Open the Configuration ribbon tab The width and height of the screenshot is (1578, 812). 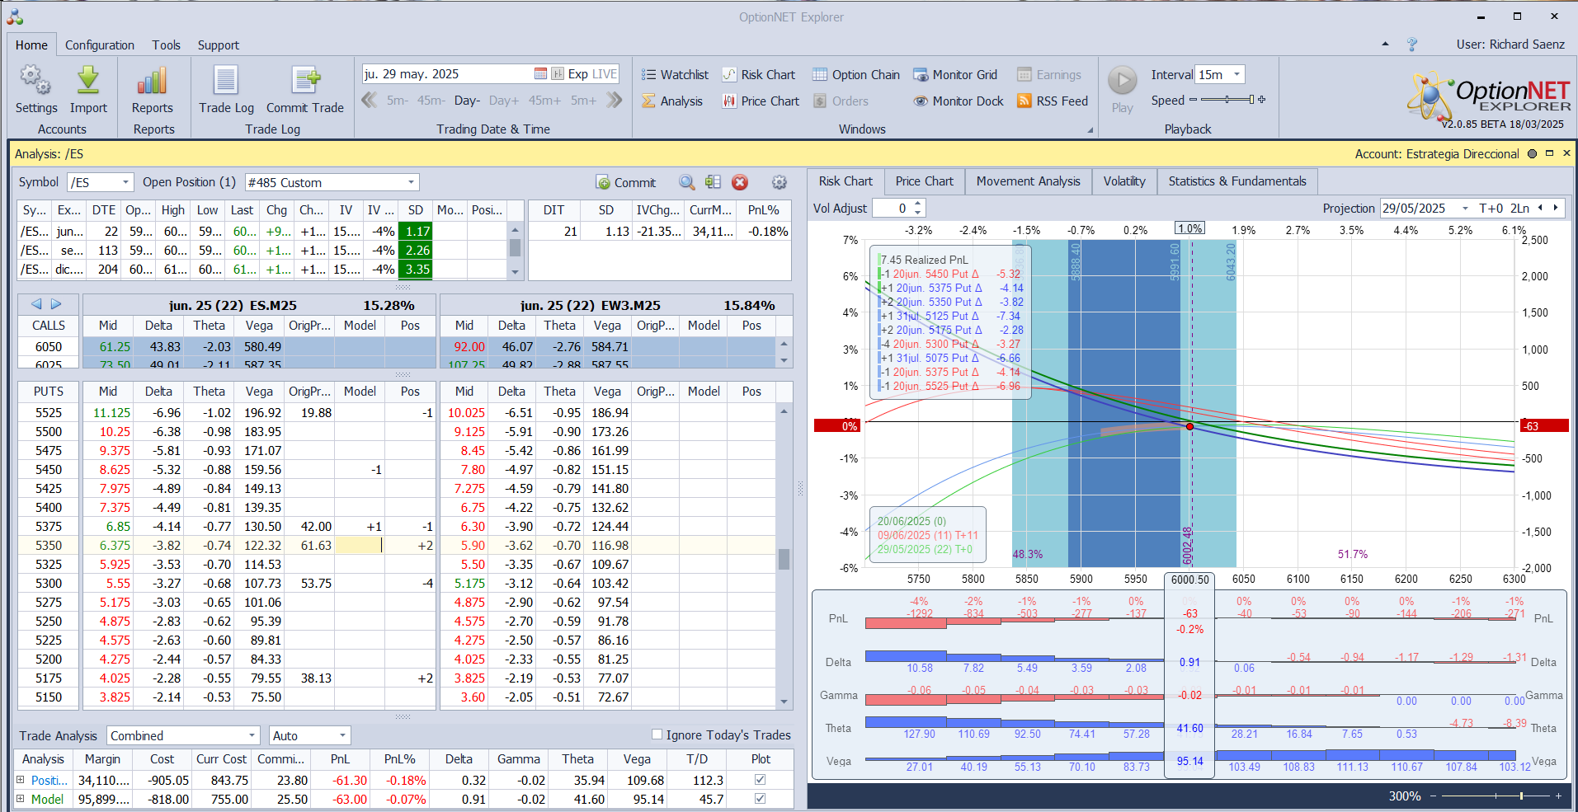coord(100,45)
